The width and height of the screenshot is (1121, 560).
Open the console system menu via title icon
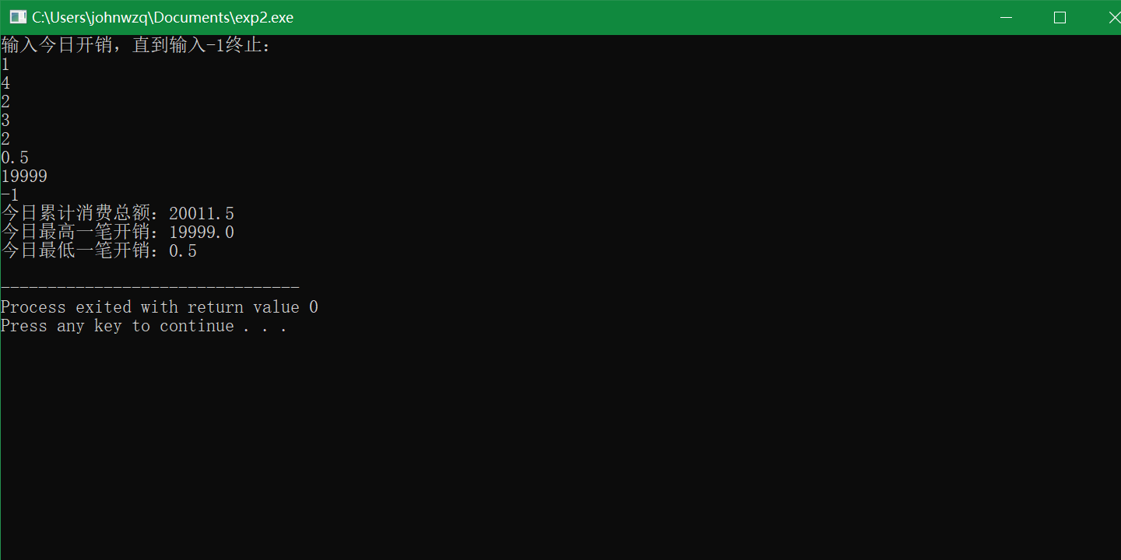tap(16, 16)
